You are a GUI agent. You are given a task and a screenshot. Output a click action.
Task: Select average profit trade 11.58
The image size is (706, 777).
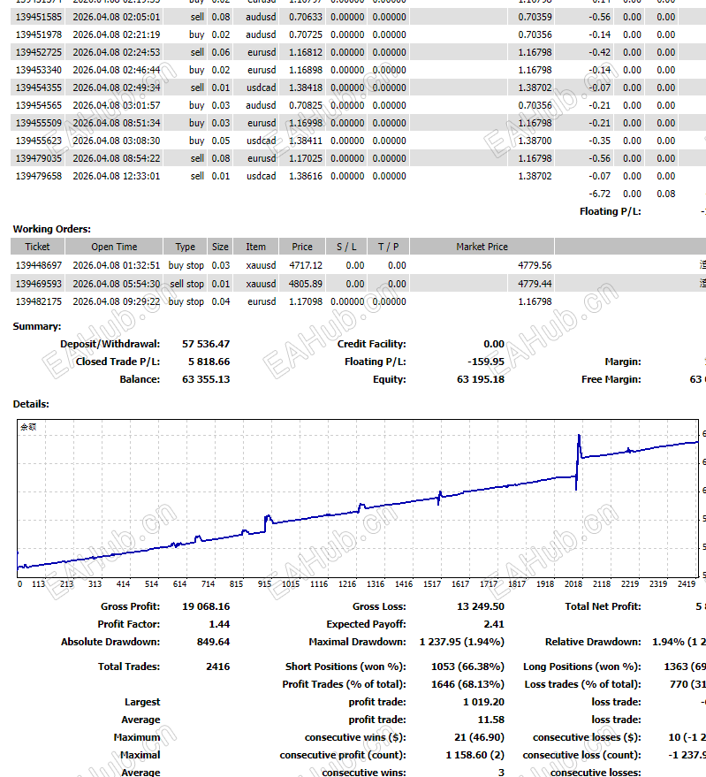click(x=491, y=720)
